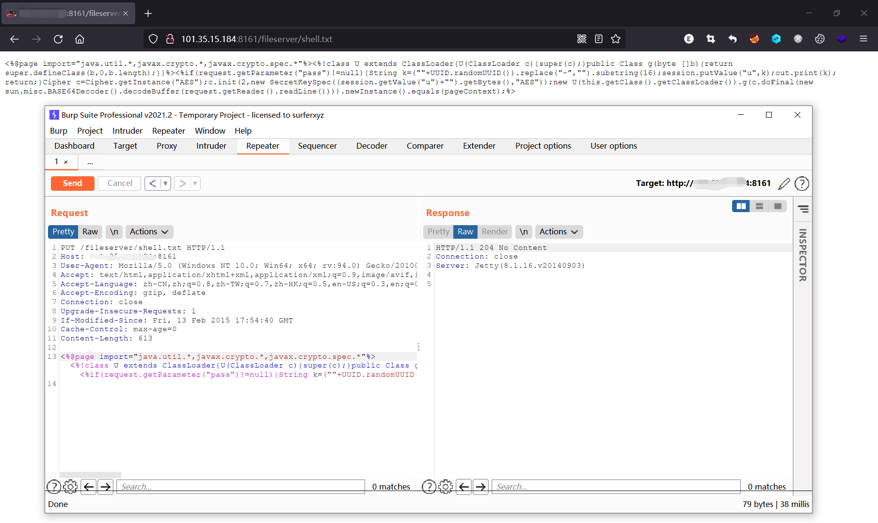
Task: Switch to the Proxy tab
Action: tap(167, 146)
